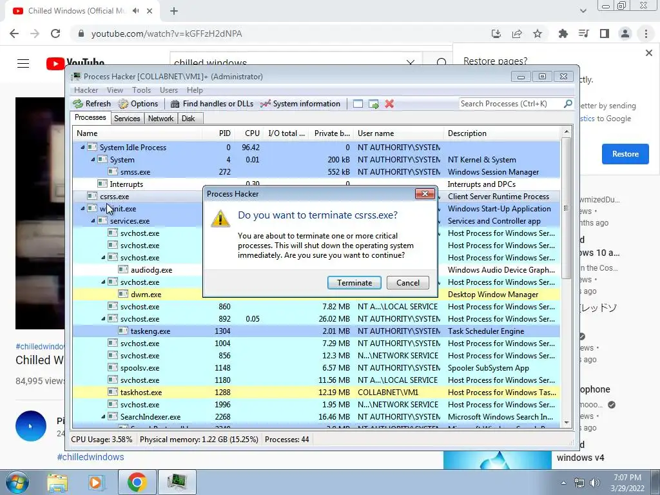Click the process list scroll-down arrow
This screenshot has height=495, width=660.
click(x=567, y=423)
